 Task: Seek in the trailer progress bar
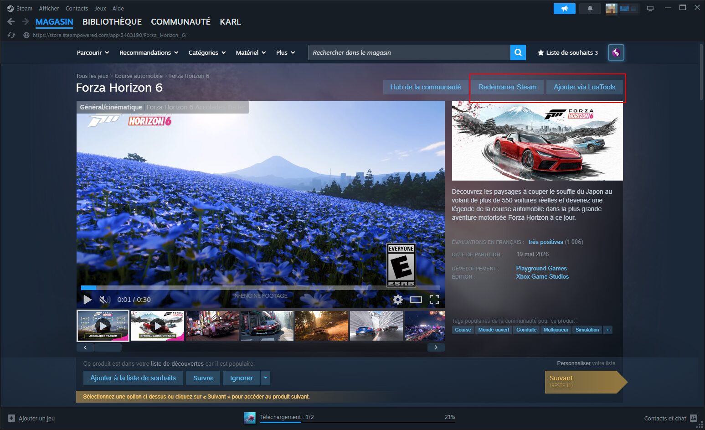click(260, 288)
